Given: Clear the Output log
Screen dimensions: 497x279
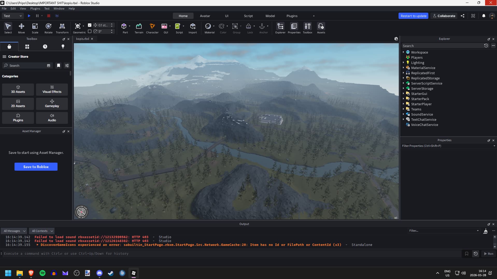Looking at the screenshot, I should tap(485, 231).
